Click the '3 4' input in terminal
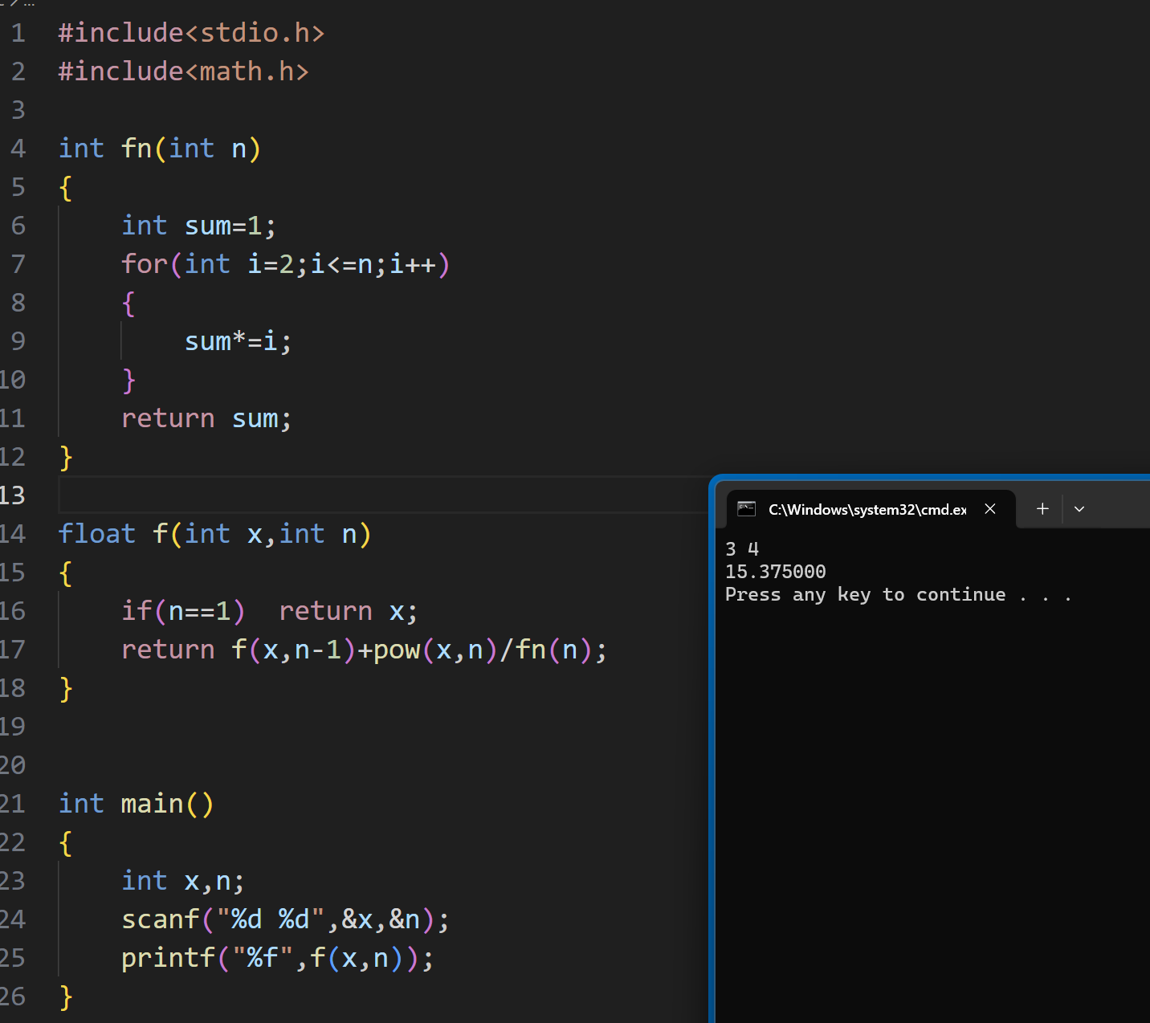Image resolution: width=1150 pixels, height=1023 pixels. pos(742,549)
